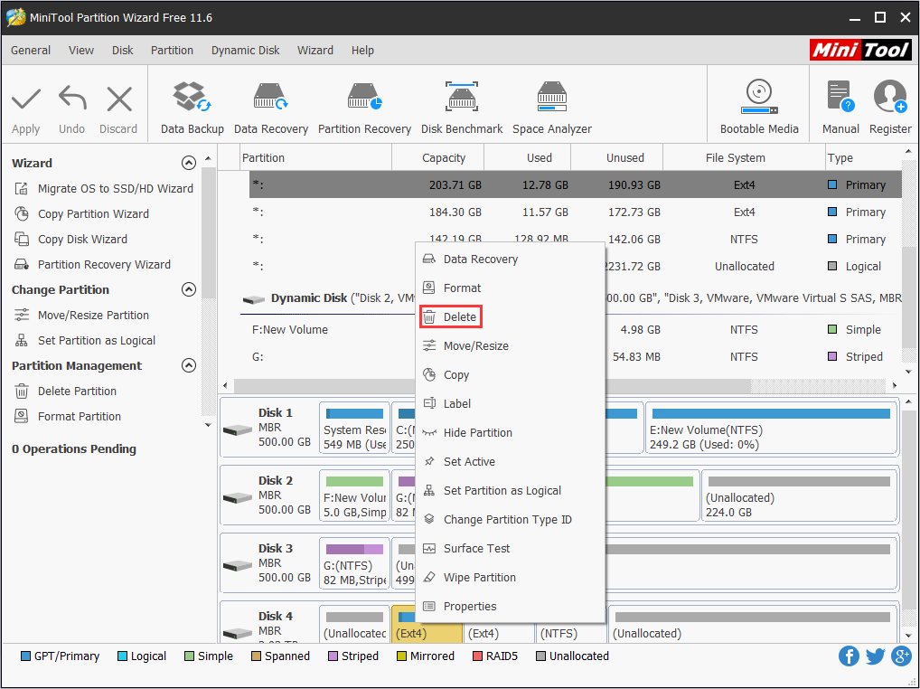Choose Delete in context menu
Screen dimensions: 920x689
[451, 316]
